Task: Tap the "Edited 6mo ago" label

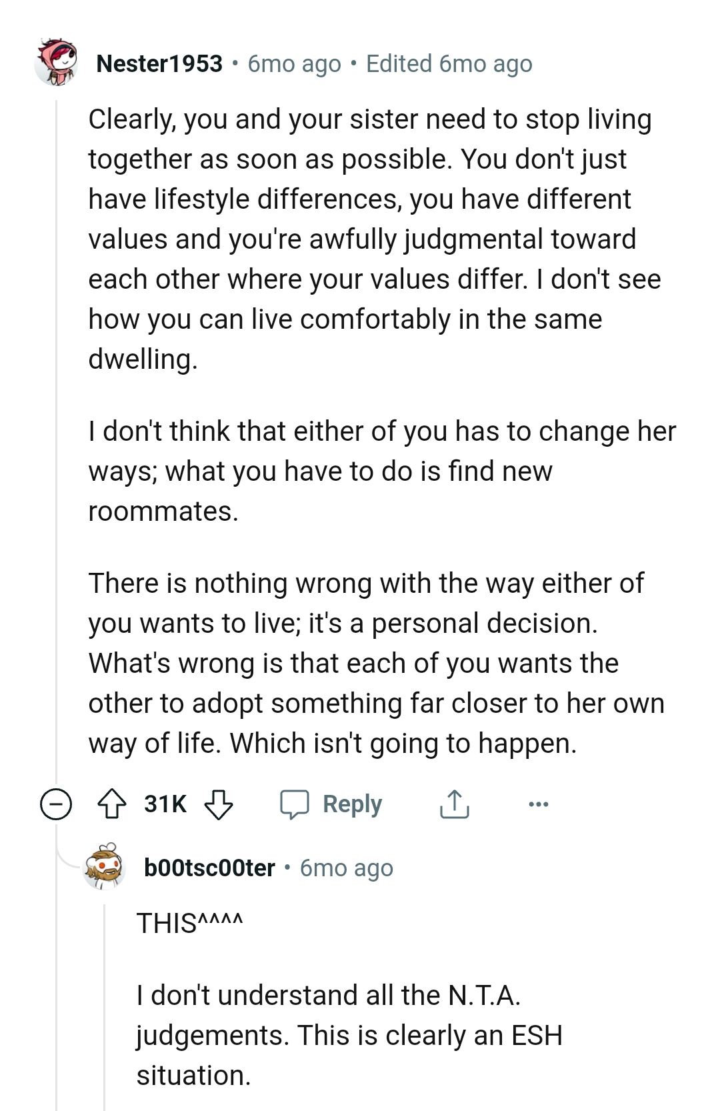Action: 449,64
